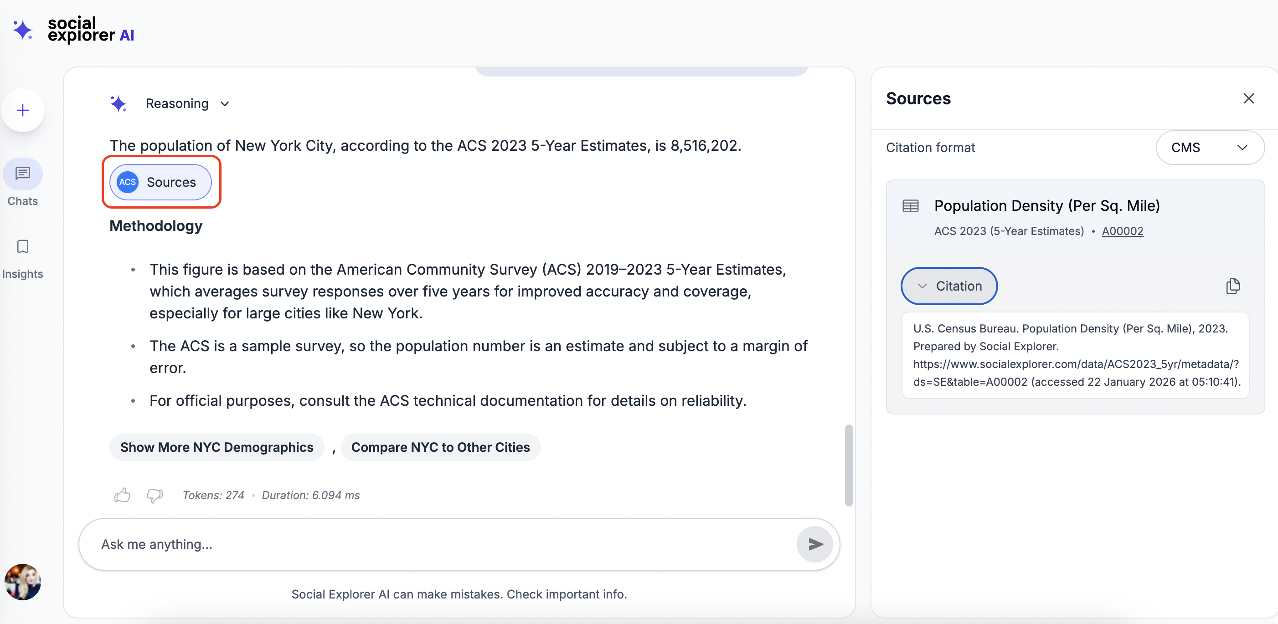The image size is (1278, 624).
Task: Close the Sources panel
Action: (1248, 98)
